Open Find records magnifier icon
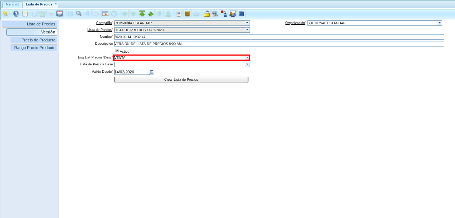 79,14
